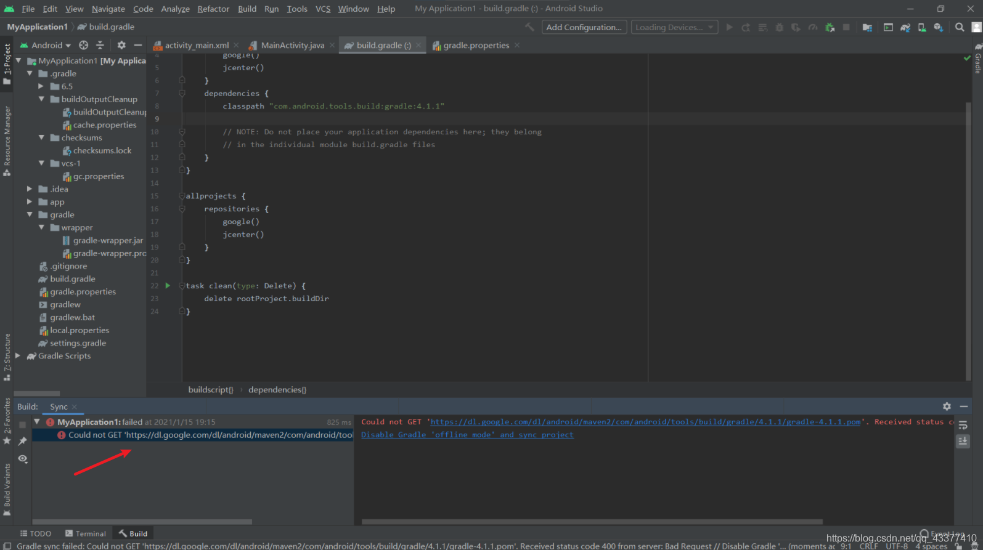Collapse the buildOutputCleanup folder
Image resolution: width=983 pixels, height=550 pixels.
(x=41, y=99)
